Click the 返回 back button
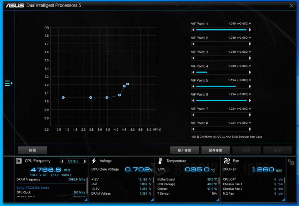This screenshot has width=299, height=206. point(32,150)
